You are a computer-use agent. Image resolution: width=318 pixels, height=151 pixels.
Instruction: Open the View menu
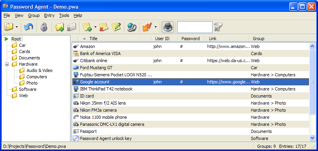click(x=19, y=15)
